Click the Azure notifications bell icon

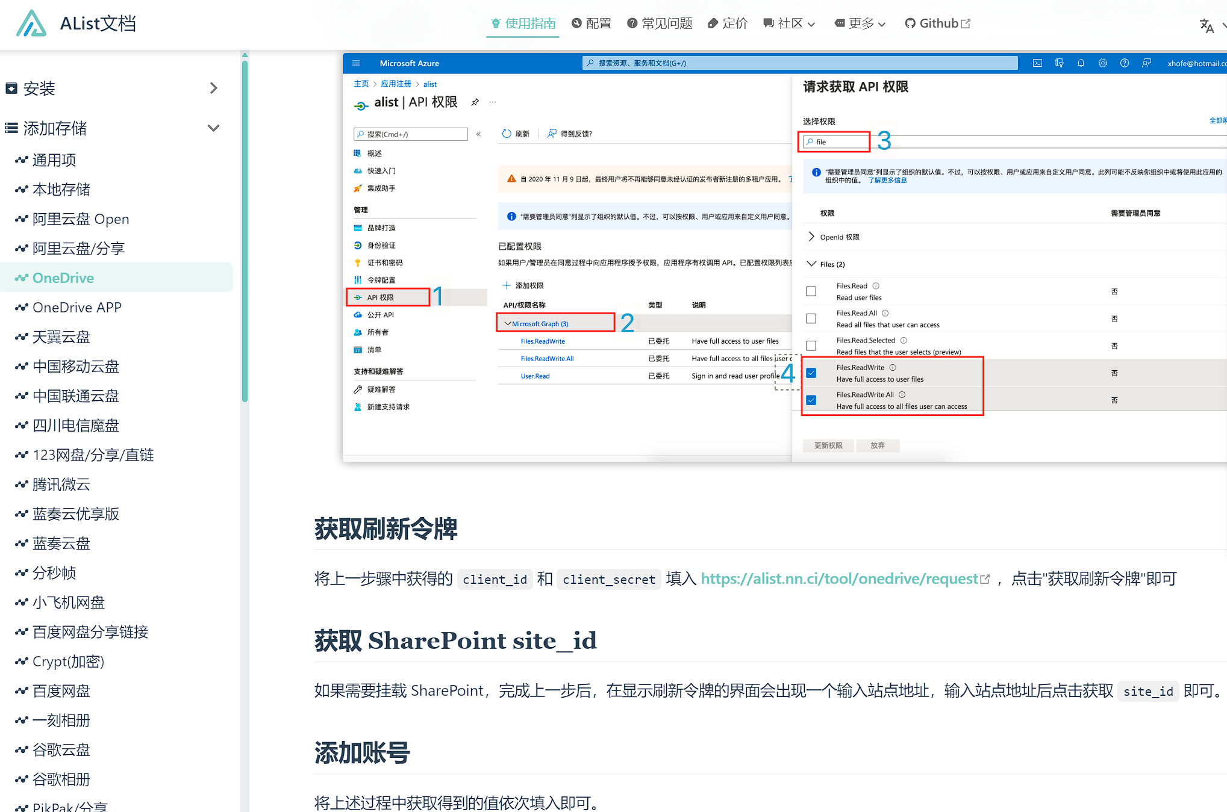tap(1081, 63)
